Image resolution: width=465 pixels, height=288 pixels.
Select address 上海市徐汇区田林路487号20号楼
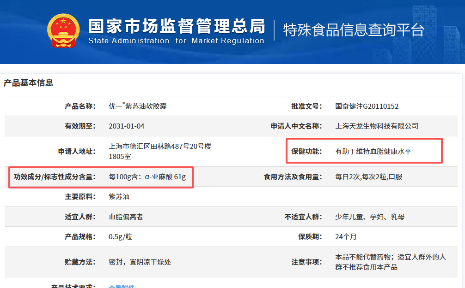point(160,147)
